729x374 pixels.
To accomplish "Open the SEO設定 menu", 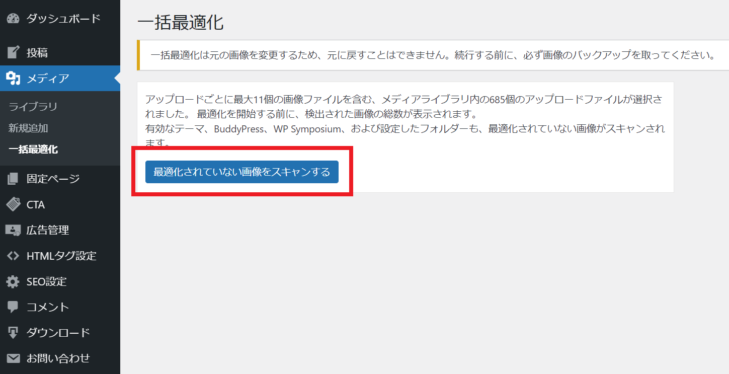I will tap(60, 281).
